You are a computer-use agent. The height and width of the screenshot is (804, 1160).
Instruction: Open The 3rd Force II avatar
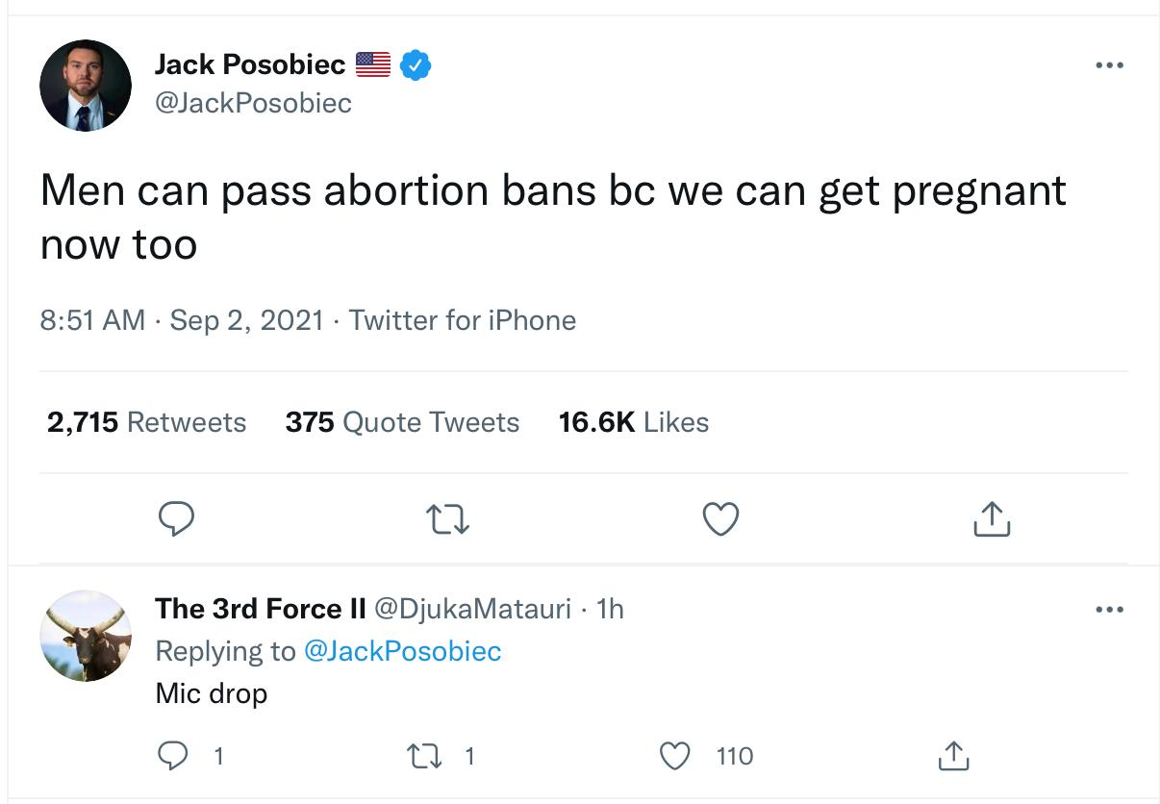(x=86, y=636)
